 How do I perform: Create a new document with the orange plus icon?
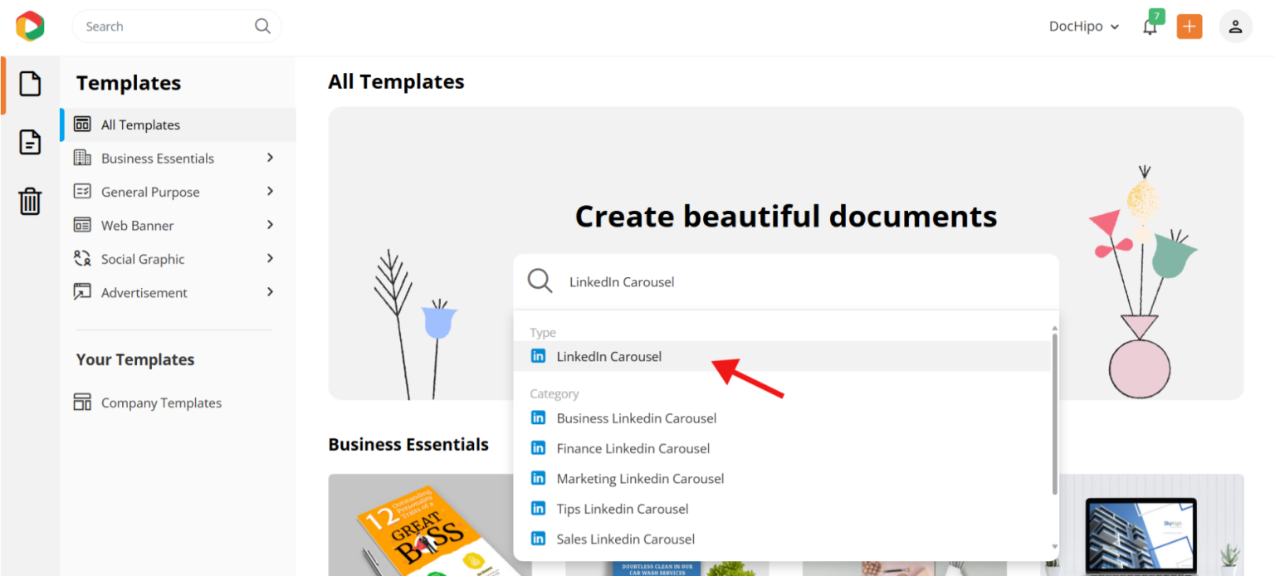coord(1190,26)
